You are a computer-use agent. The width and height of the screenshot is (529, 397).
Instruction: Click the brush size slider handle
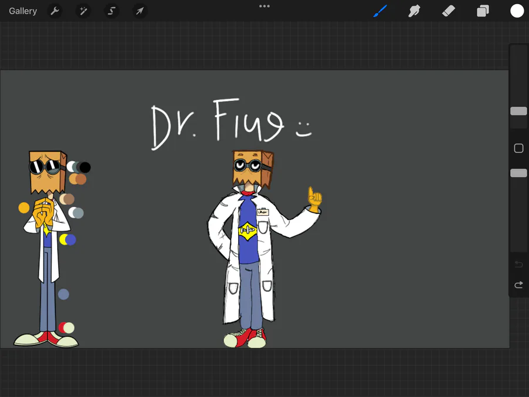coord(518,111)
